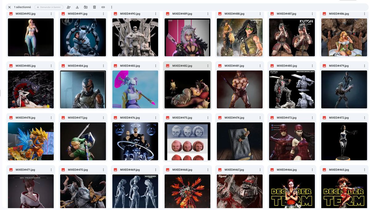
Task: Open options menu for MIXED#466.jpg
Action: coord(312,170)
